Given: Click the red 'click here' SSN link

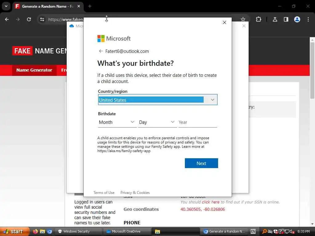Looking at the screenshot, I should [x=210, y=202].
